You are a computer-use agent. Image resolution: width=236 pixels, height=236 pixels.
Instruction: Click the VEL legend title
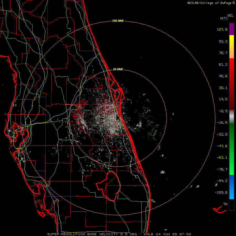(230, 16)
